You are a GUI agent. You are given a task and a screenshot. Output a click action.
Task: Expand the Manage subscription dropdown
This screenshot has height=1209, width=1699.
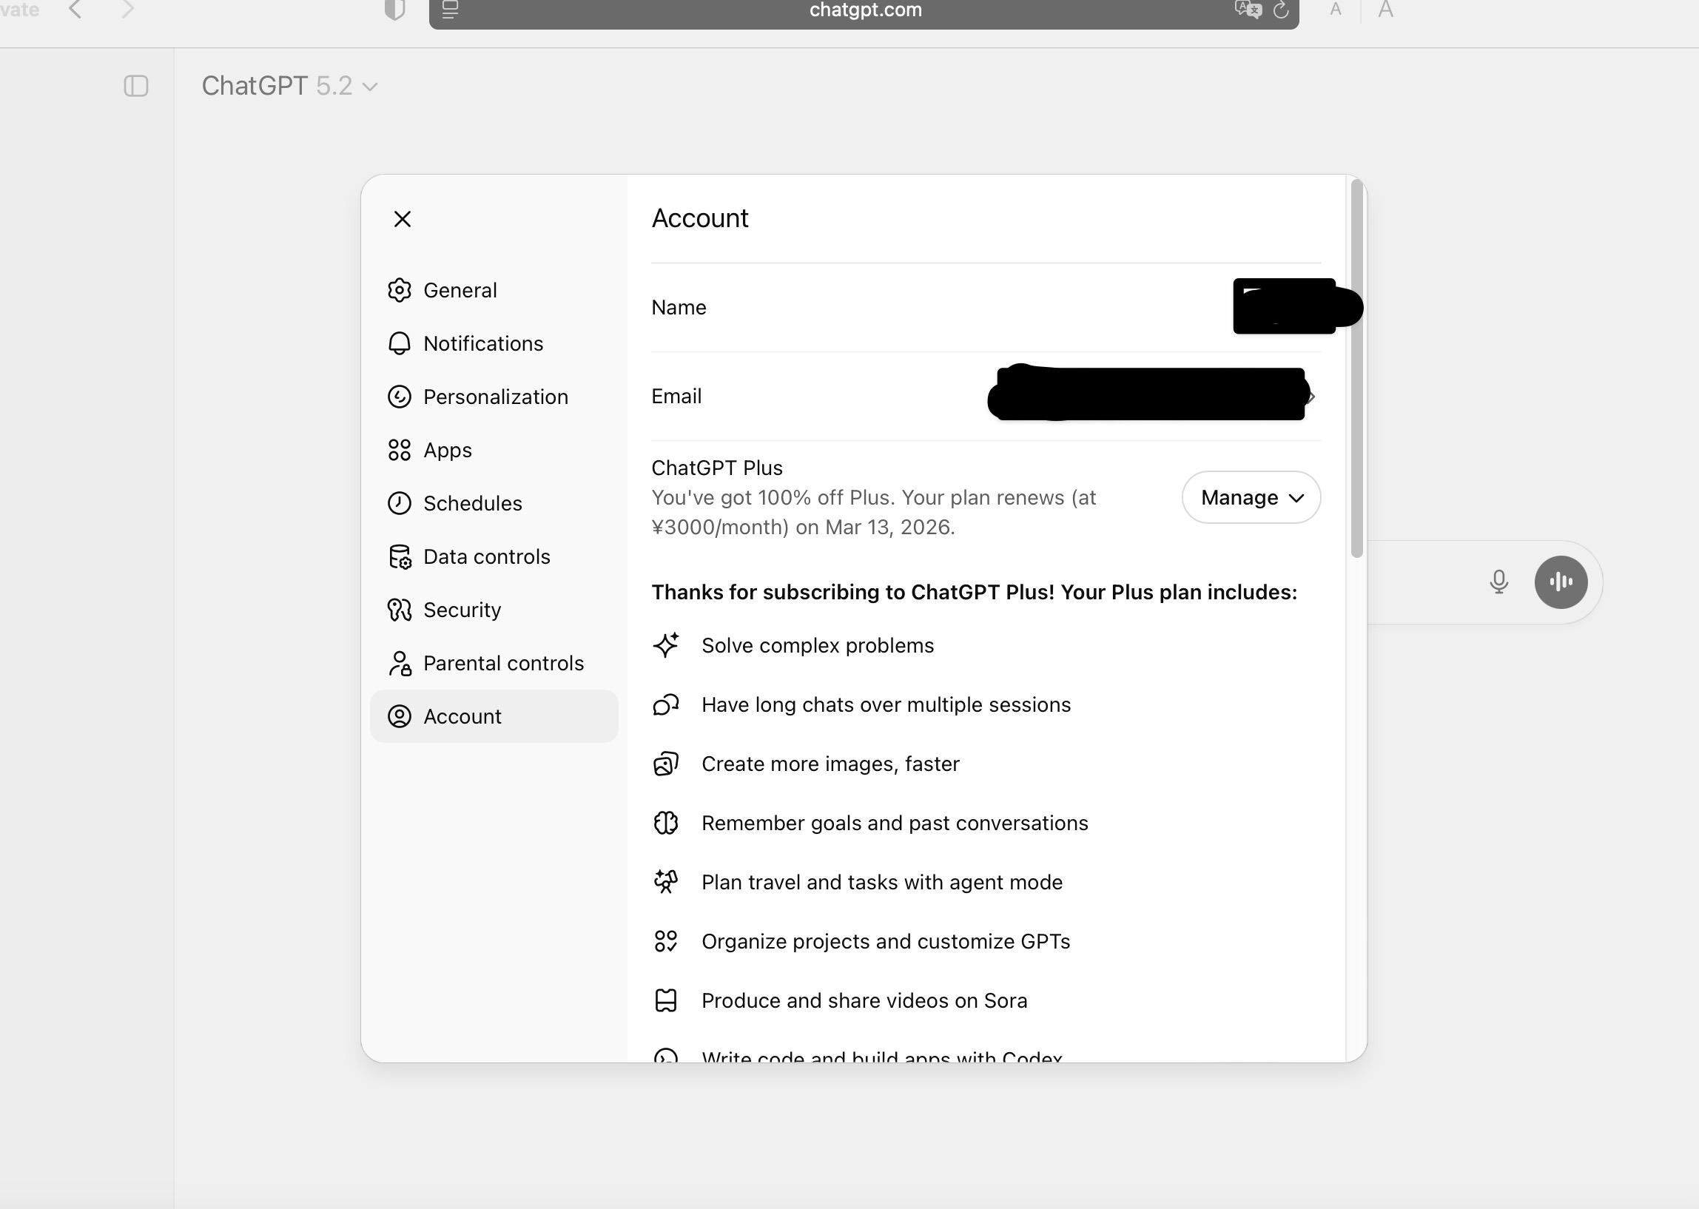click(x=1251, y=497)
